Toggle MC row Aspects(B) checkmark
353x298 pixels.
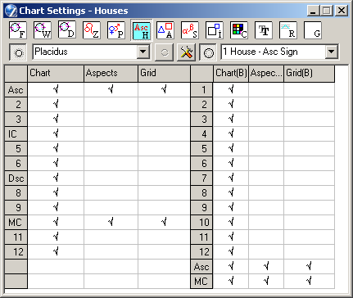tap(266, 281)
